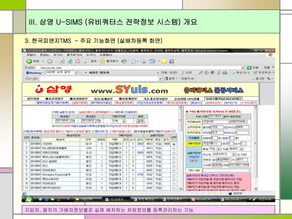Expand the Google search box dropdown
Image resolution: width=292 pixels, height=219 pixels.
pos(160,79)
